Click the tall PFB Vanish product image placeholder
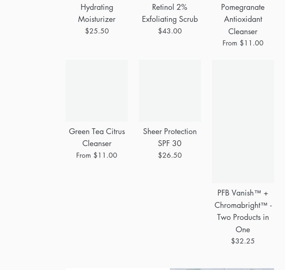The image size is (285, 270). click(x=243, y=121)
